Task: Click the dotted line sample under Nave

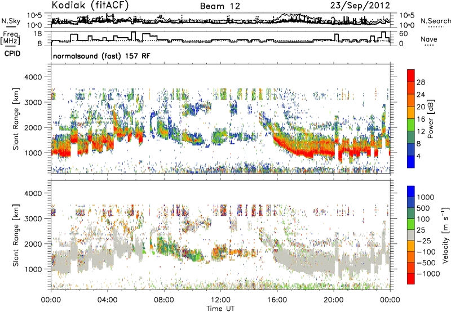Action: (429, 46)
